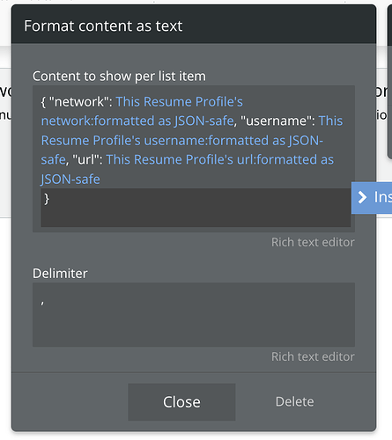Place cursor at the opening curly brace
The width and height of the screenshot is (392, 440).
pyautogui.click(x=43, y=102)
